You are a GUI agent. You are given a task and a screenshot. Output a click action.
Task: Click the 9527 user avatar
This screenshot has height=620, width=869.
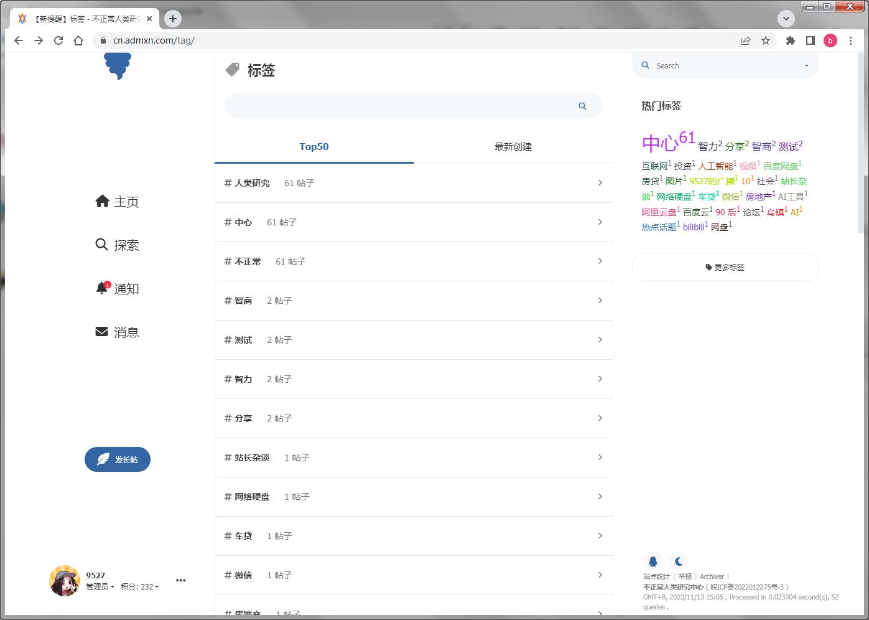[65, 581]
